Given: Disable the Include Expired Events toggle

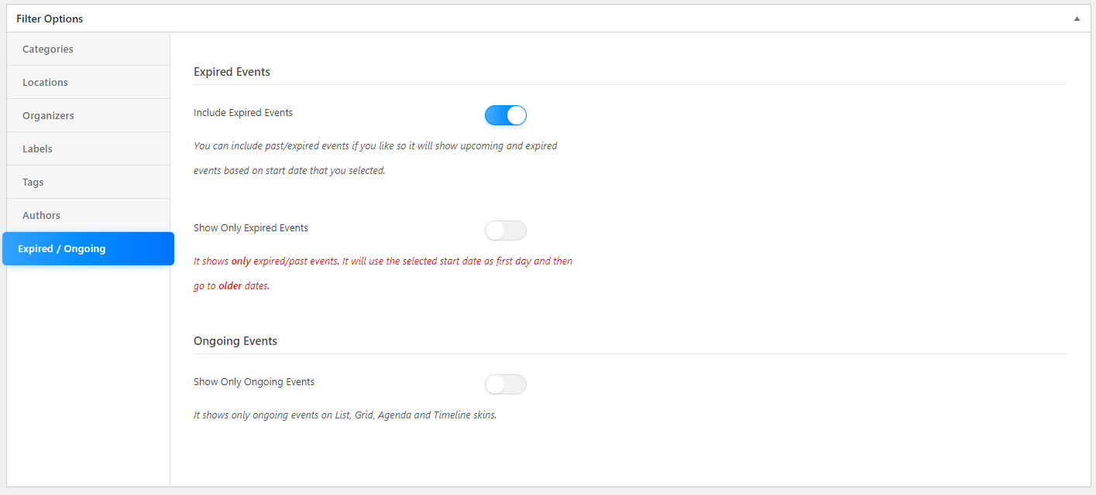Looking at the screenshot, I should (x=506, y=115).
